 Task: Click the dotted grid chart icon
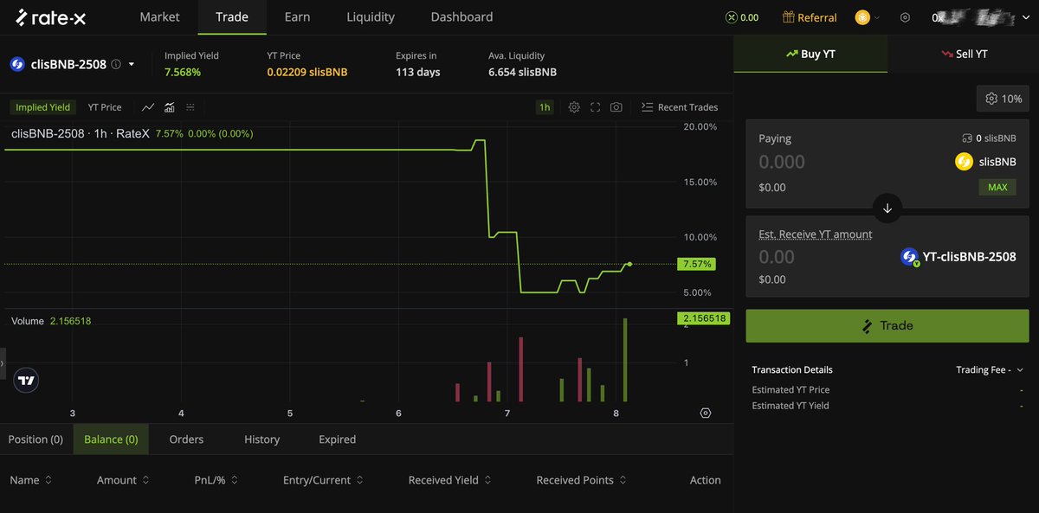pos(190,107)
